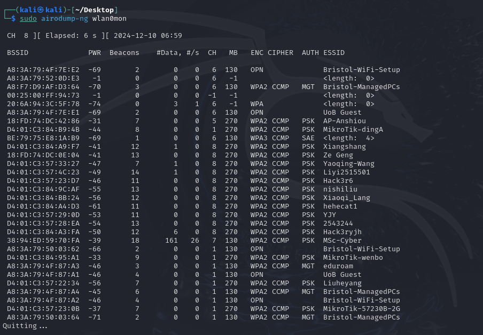Click the Beacons column header
Image resolution: width=483 pixels, height=335 pixels.
click(124, 53)
